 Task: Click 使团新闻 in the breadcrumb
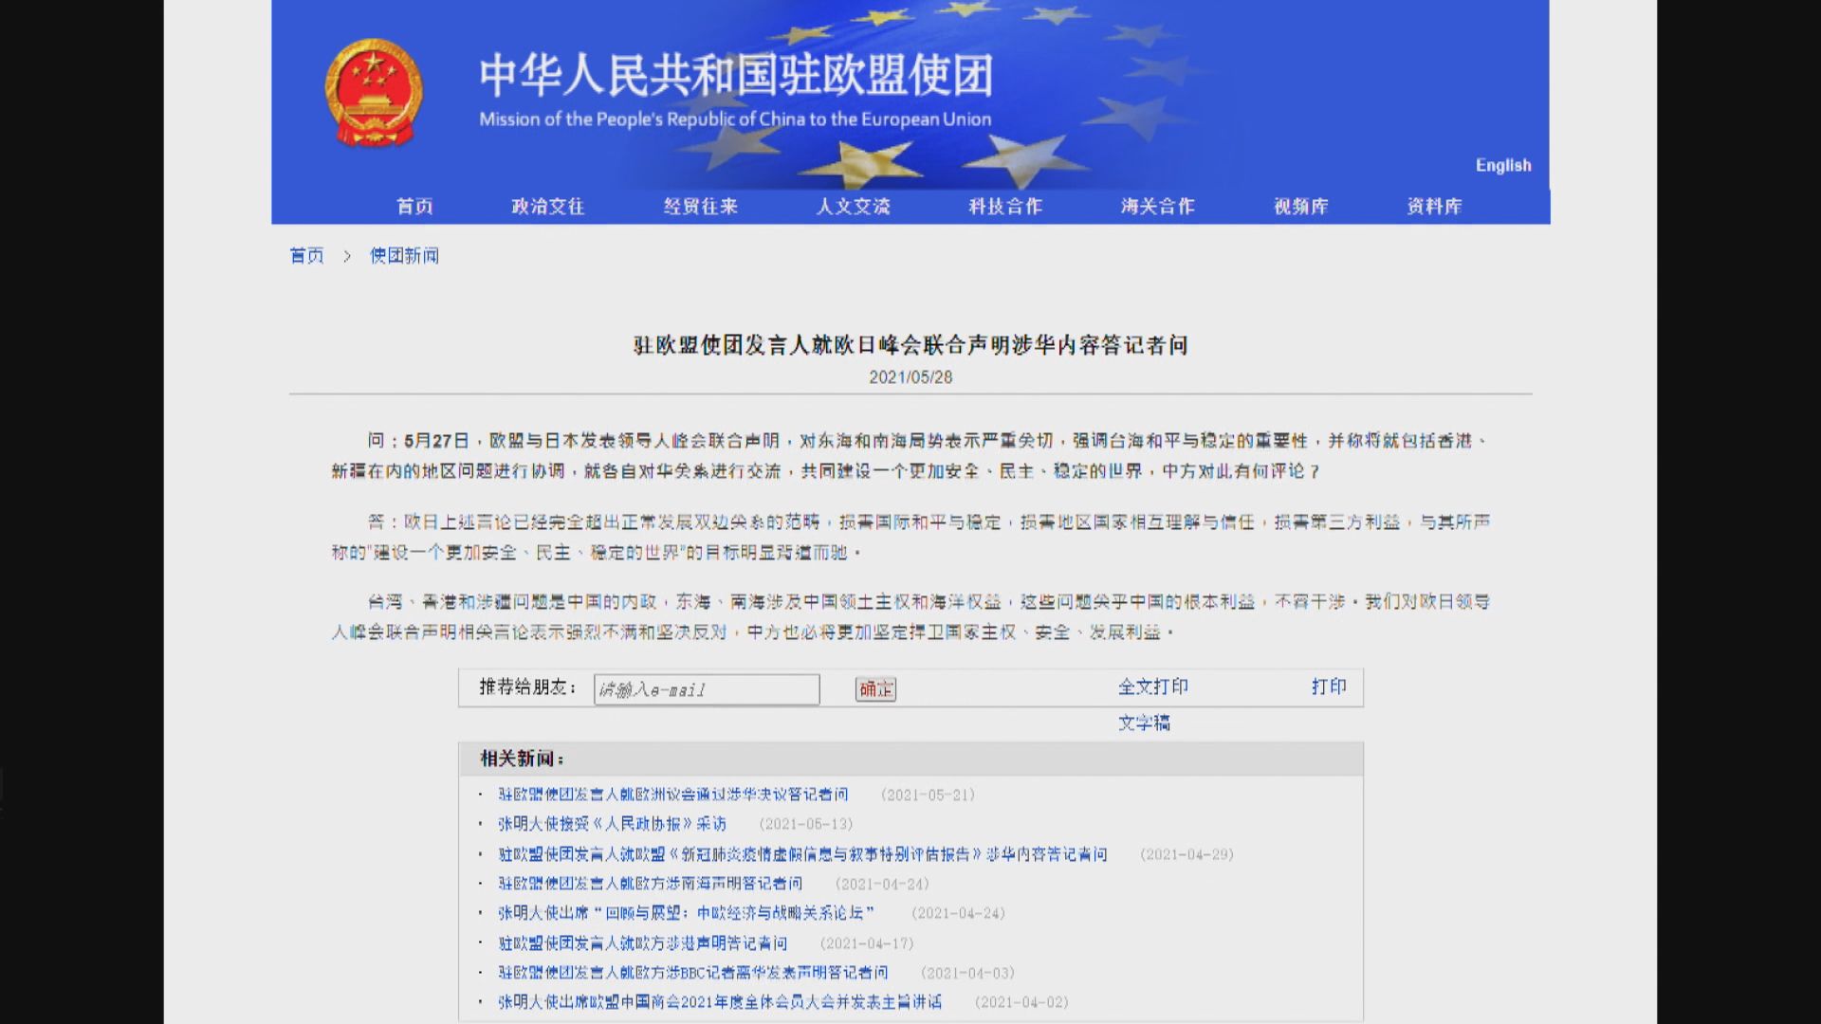coord(404,255)
